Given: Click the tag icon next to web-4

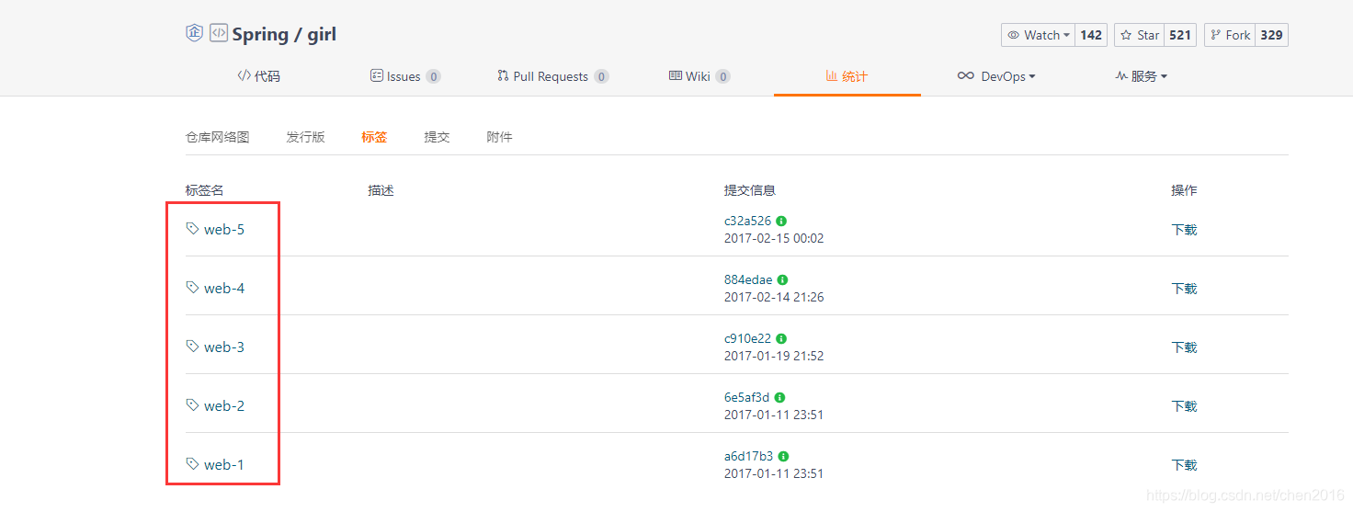Looking at the screenshot, I should [192, 288].
